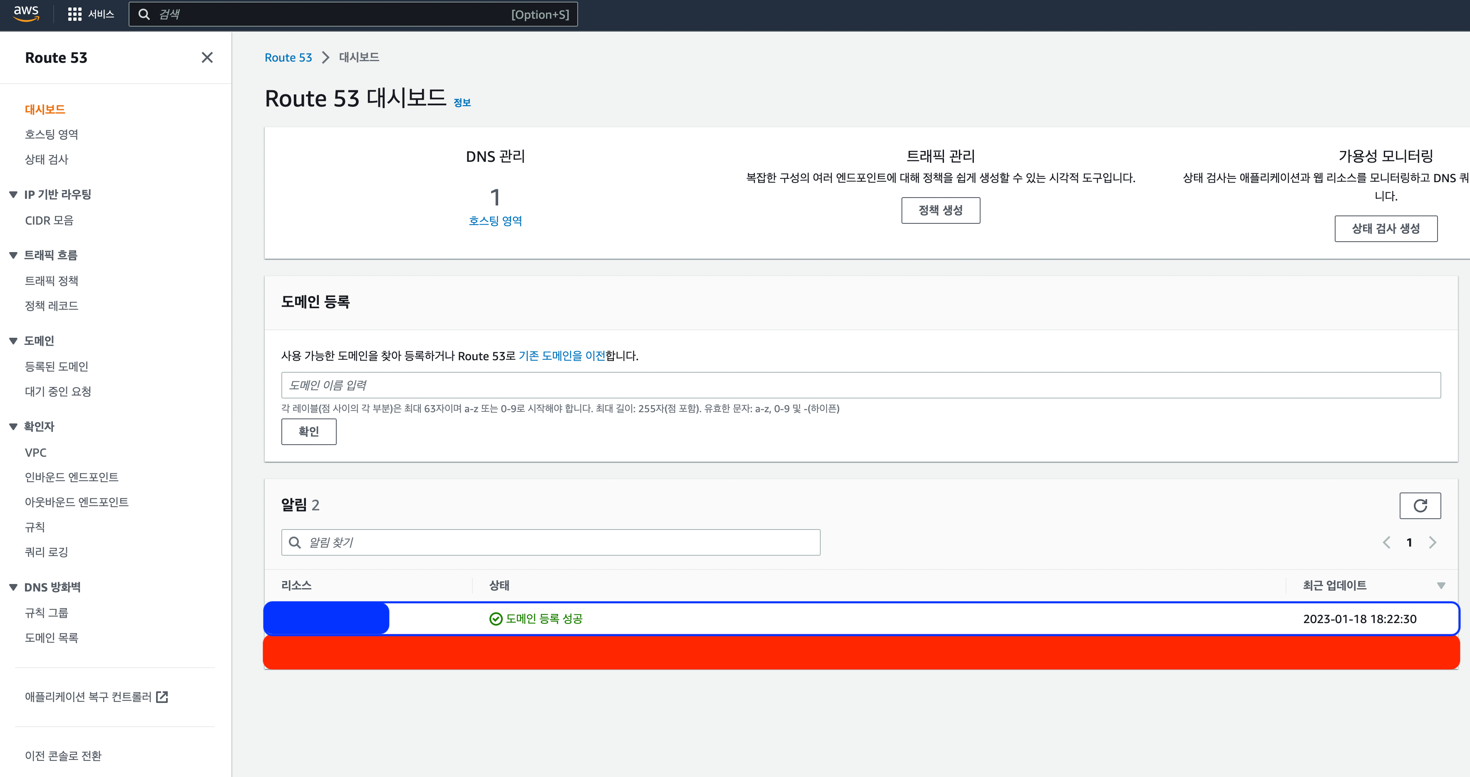Viewport: 1470px width, 777px height.
Task: Click the 도메인 등록 성공 status text
Action: 544,619
